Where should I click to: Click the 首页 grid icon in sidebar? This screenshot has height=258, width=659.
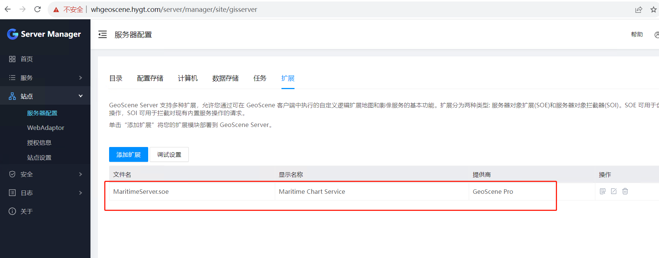pyautogui.click(x=12, y=59)
